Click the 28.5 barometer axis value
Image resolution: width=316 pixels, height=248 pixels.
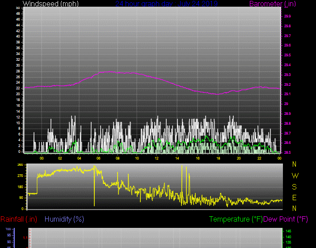point(287,152)
